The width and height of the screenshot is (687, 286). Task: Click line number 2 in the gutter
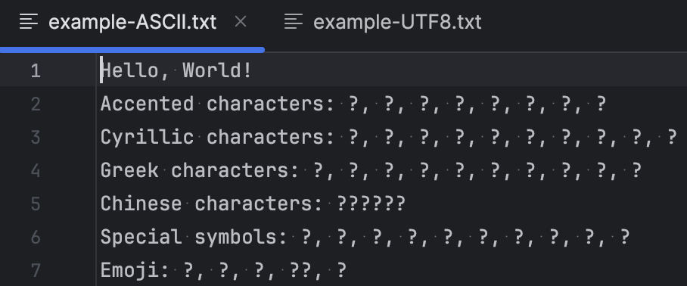point(36,104)
